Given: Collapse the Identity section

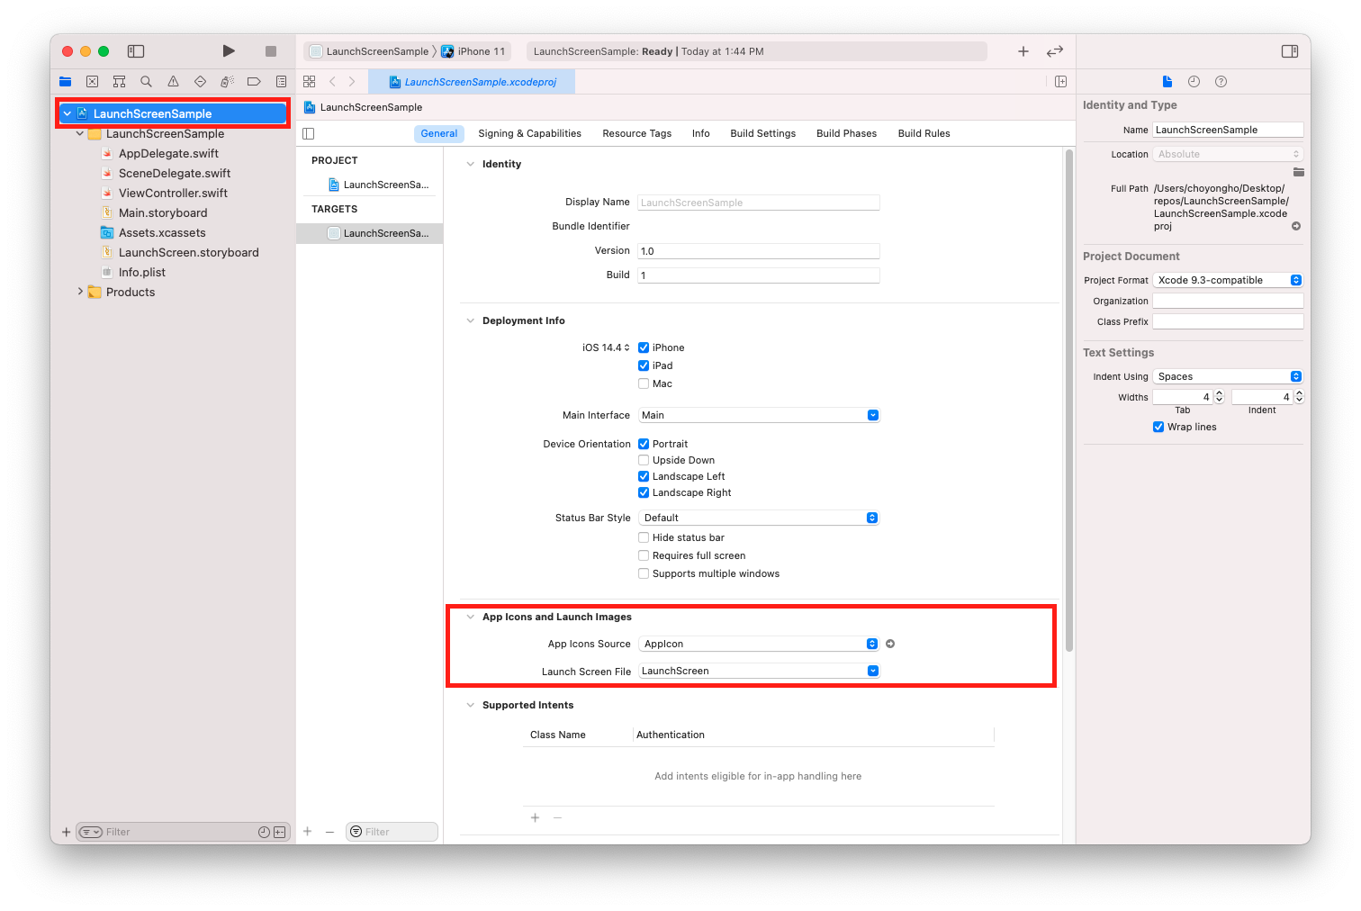Looking at the screenshot, I should (x=470, y=164).
